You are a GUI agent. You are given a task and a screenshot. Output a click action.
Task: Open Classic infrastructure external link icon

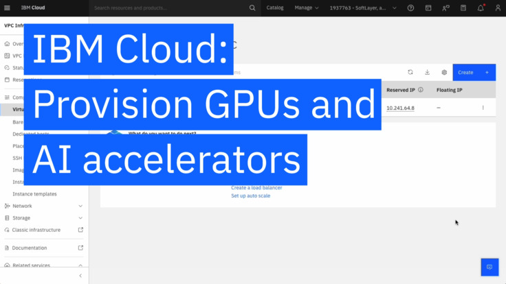80,230
